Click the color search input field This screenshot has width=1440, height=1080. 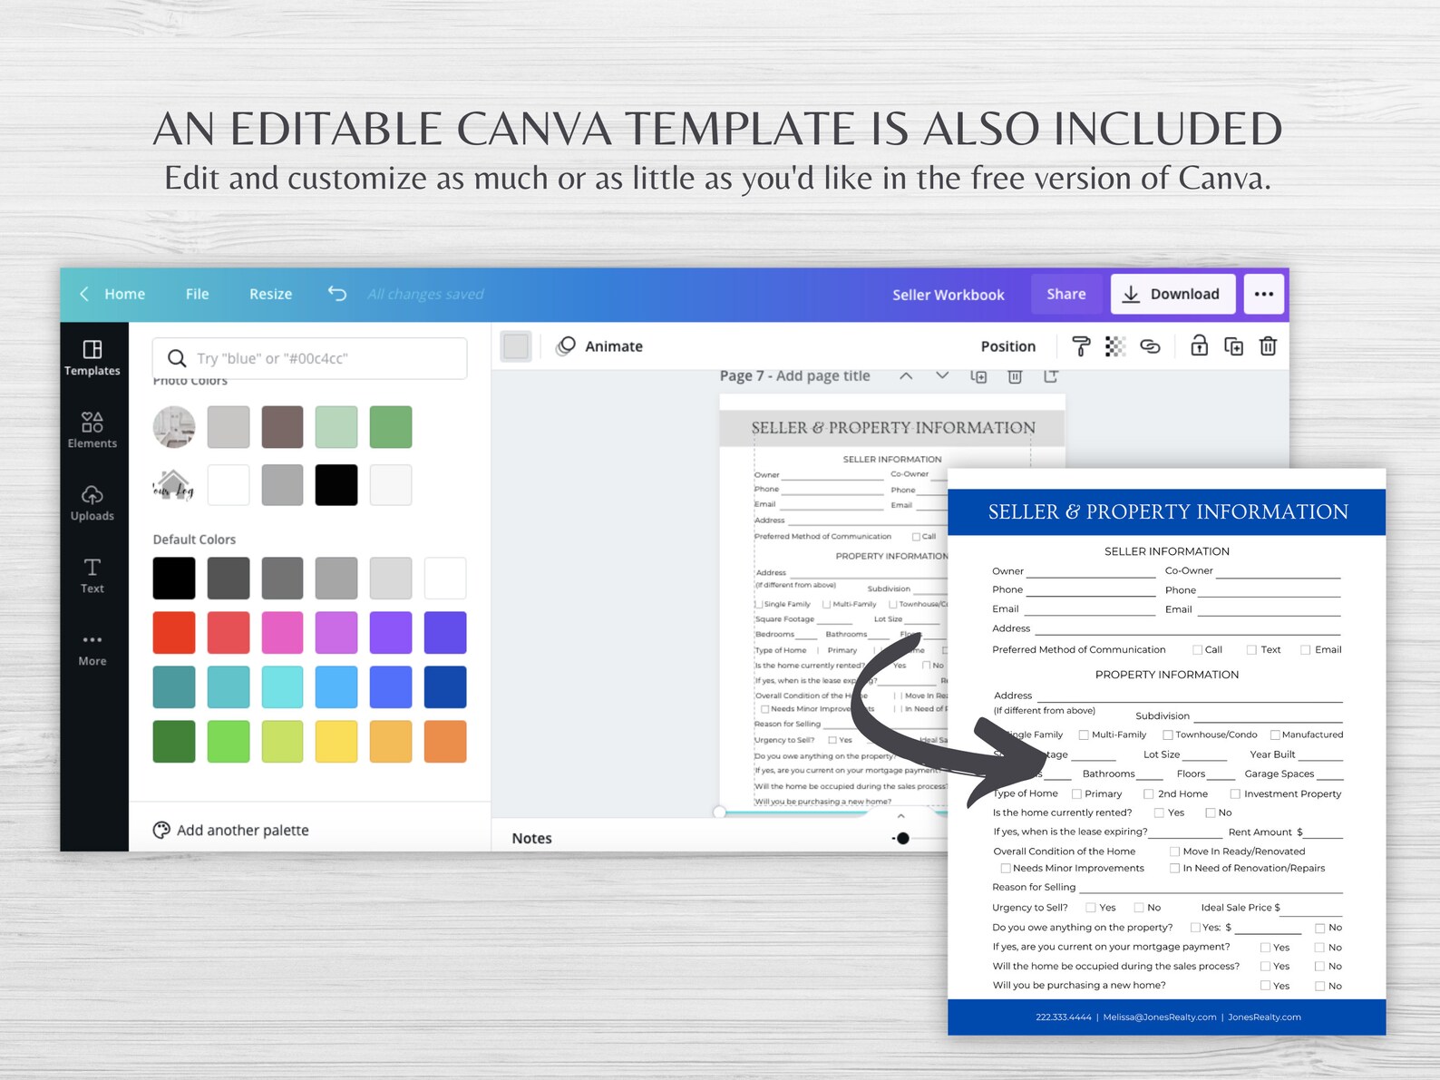[310, 358]
